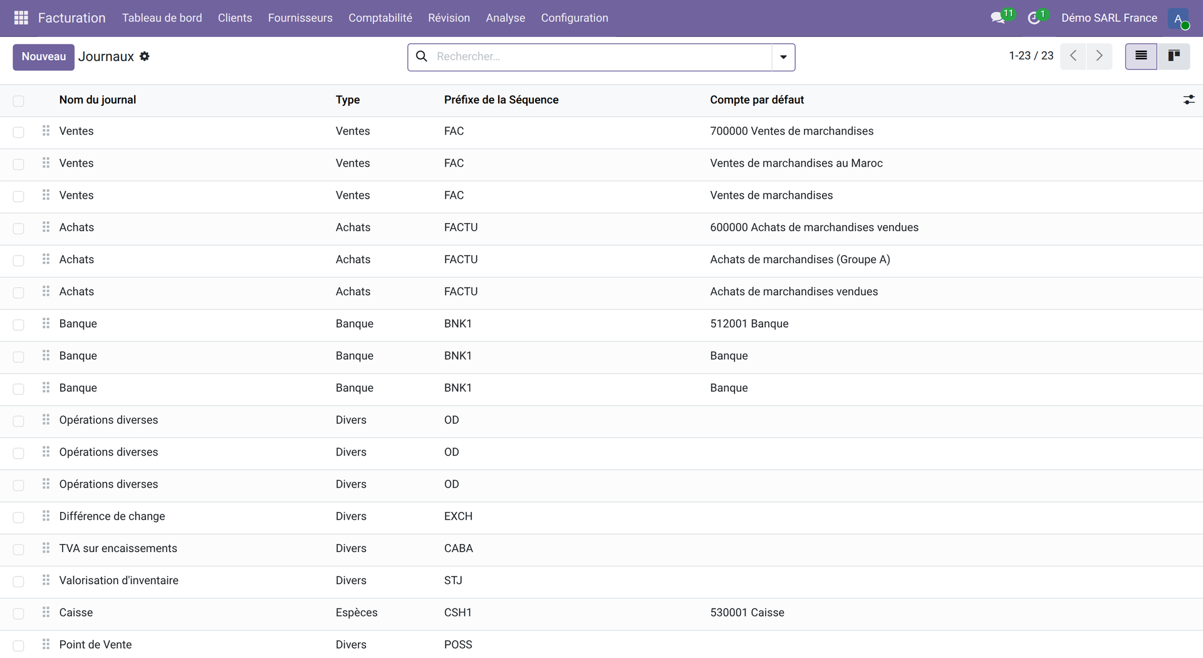Check the box for 512001 Banque journal
The width and height of the screenshot is (1203, 658).
pos(18,325)
